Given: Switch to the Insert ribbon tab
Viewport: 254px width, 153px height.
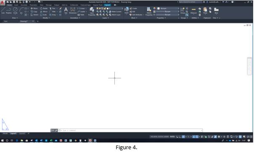Looking at the screenshot, I should [16, 5].
